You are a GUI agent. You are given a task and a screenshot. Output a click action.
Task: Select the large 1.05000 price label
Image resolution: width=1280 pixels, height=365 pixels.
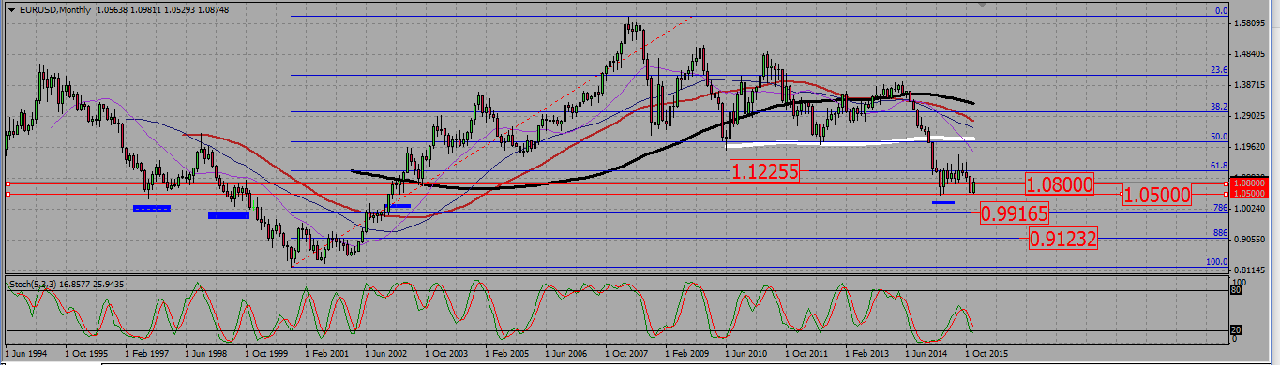(x=1157, y=195)
